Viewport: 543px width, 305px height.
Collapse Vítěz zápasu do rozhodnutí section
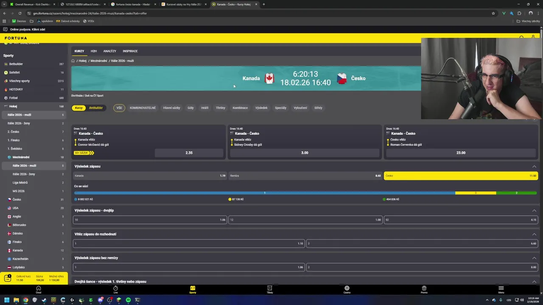coord(534,234)
